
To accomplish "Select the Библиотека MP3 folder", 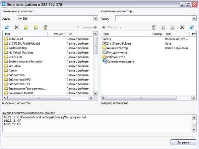I will [17, 79].
